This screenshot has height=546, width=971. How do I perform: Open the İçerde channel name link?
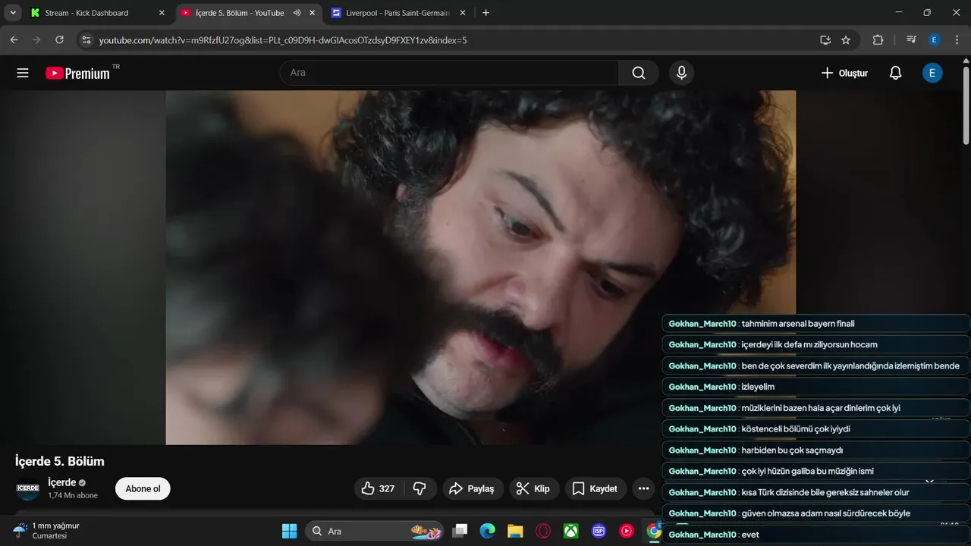[x=61, y=482]
